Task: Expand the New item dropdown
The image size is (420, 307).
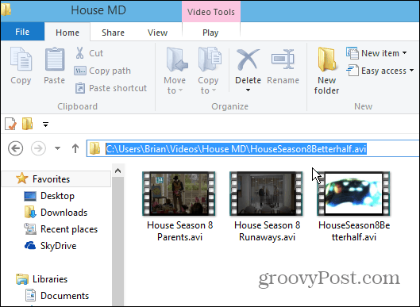Action: 405,53
